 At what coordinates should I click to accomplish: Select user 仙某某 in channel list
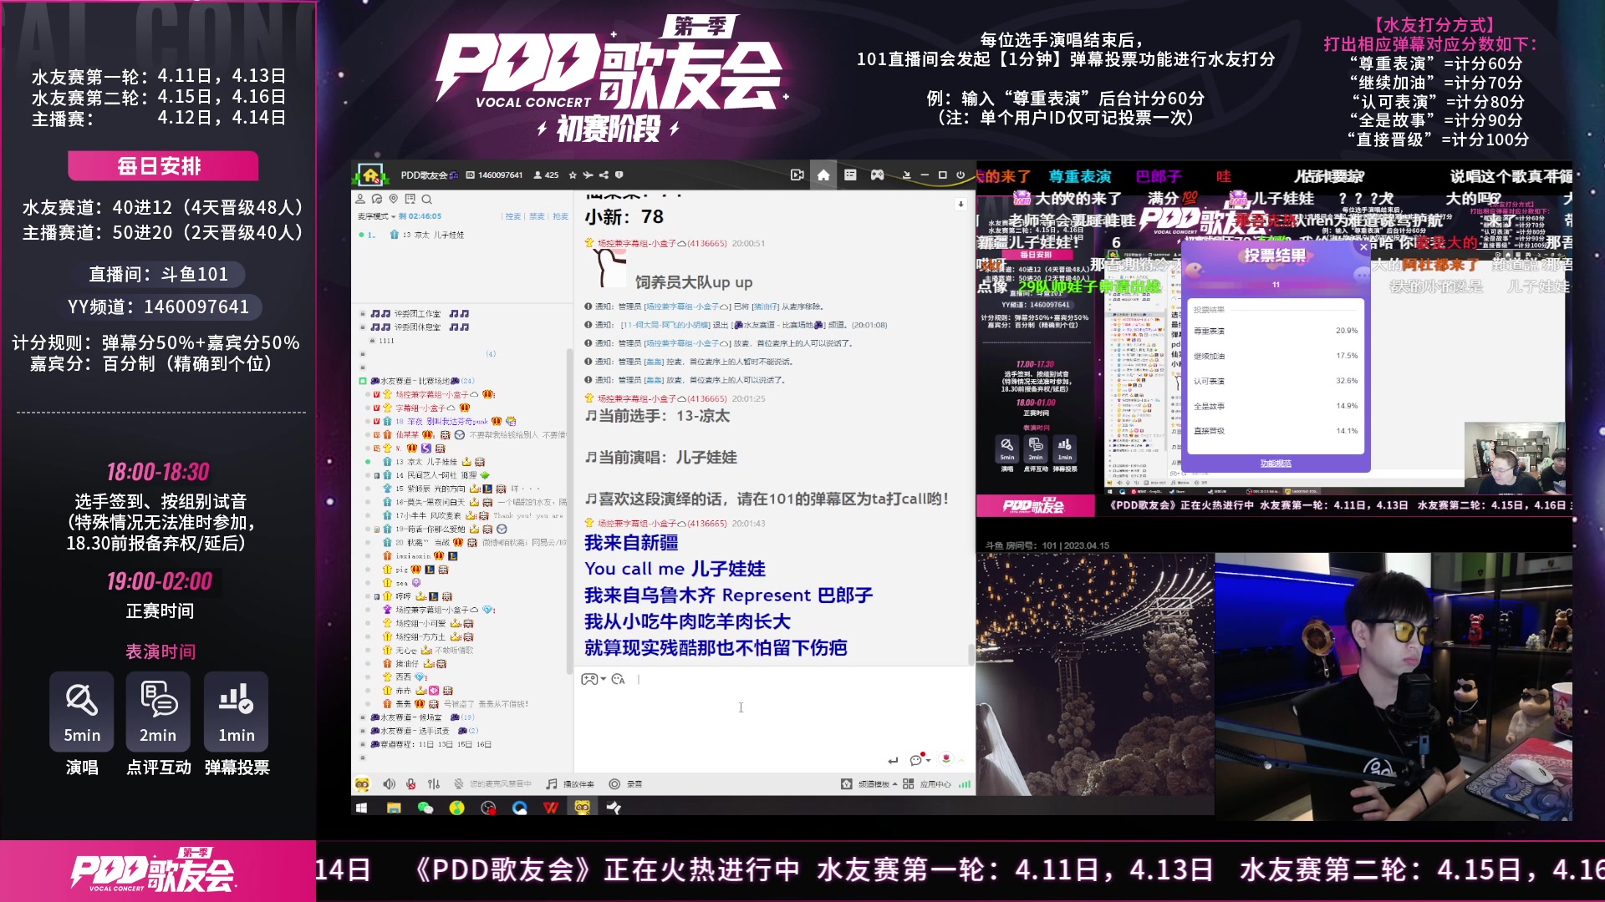pos(407,435)
